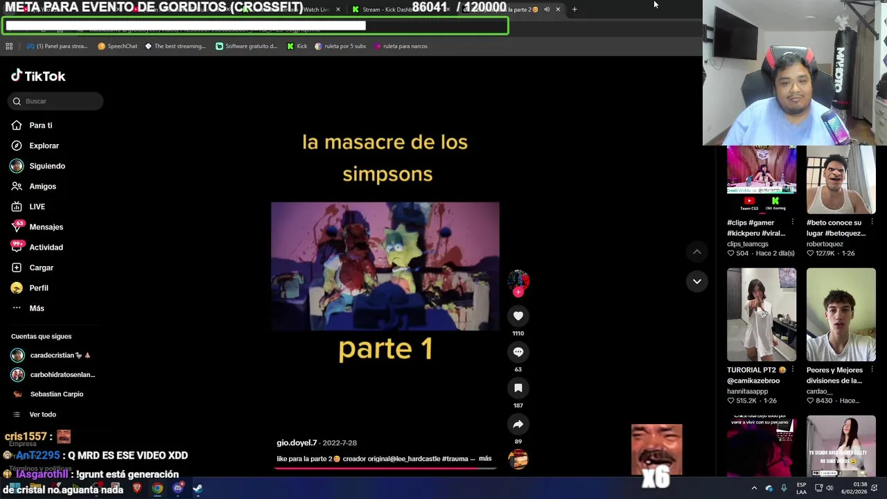Viewport: 887px width, 499px height.
Task: Mute the current TikTok browser tab
Action: (547, 10)
